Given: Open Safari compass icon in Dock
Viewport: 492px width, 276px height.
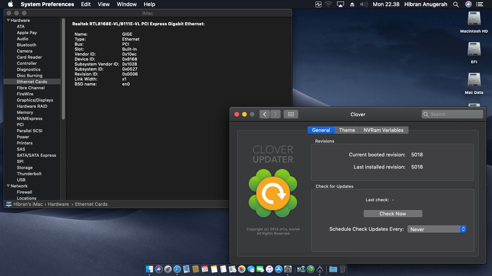Looking at the screenshot, I should pyautogui.click(x=177, y=269).
